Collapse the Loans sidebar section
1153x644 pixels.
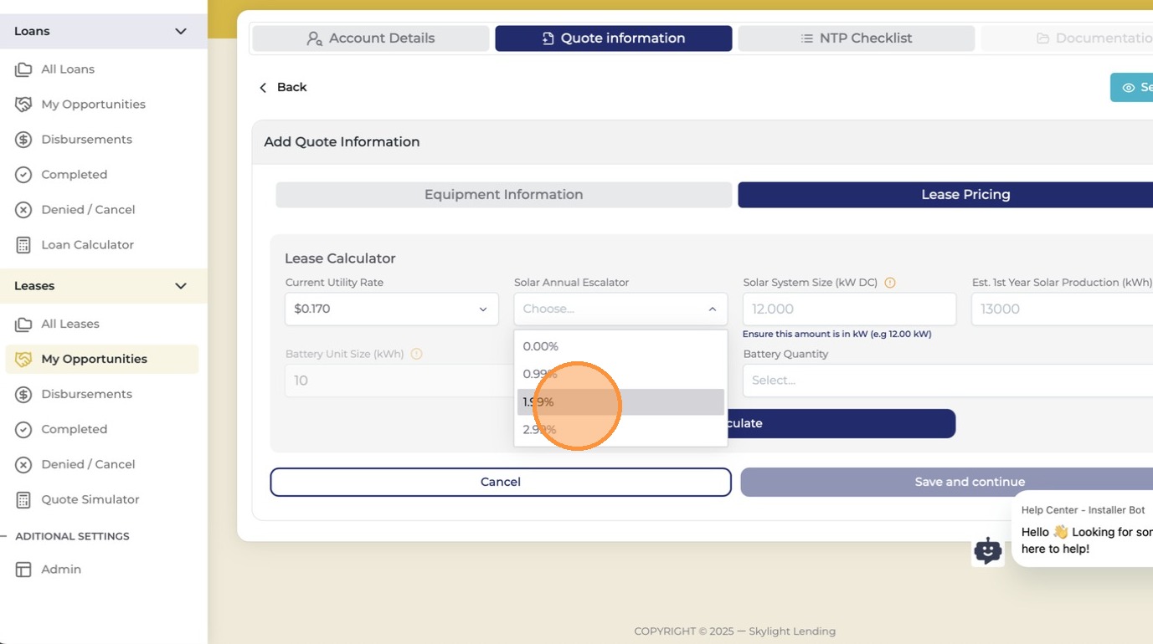pos(181,31)
